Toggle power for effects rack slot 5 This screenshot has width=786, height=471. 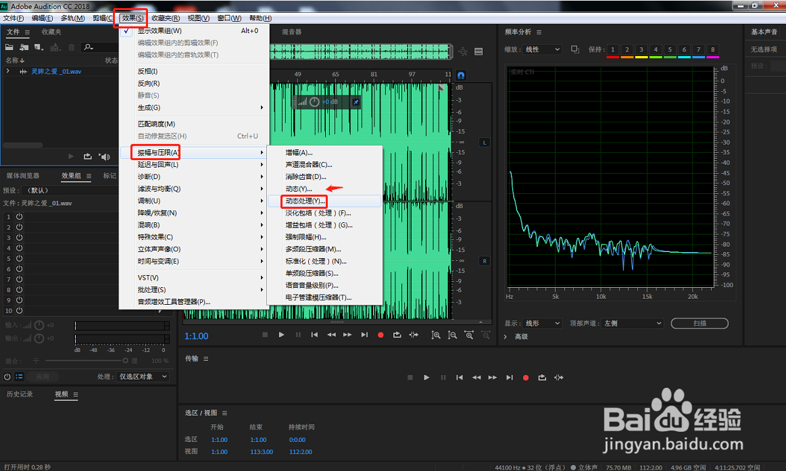point(19,259)
